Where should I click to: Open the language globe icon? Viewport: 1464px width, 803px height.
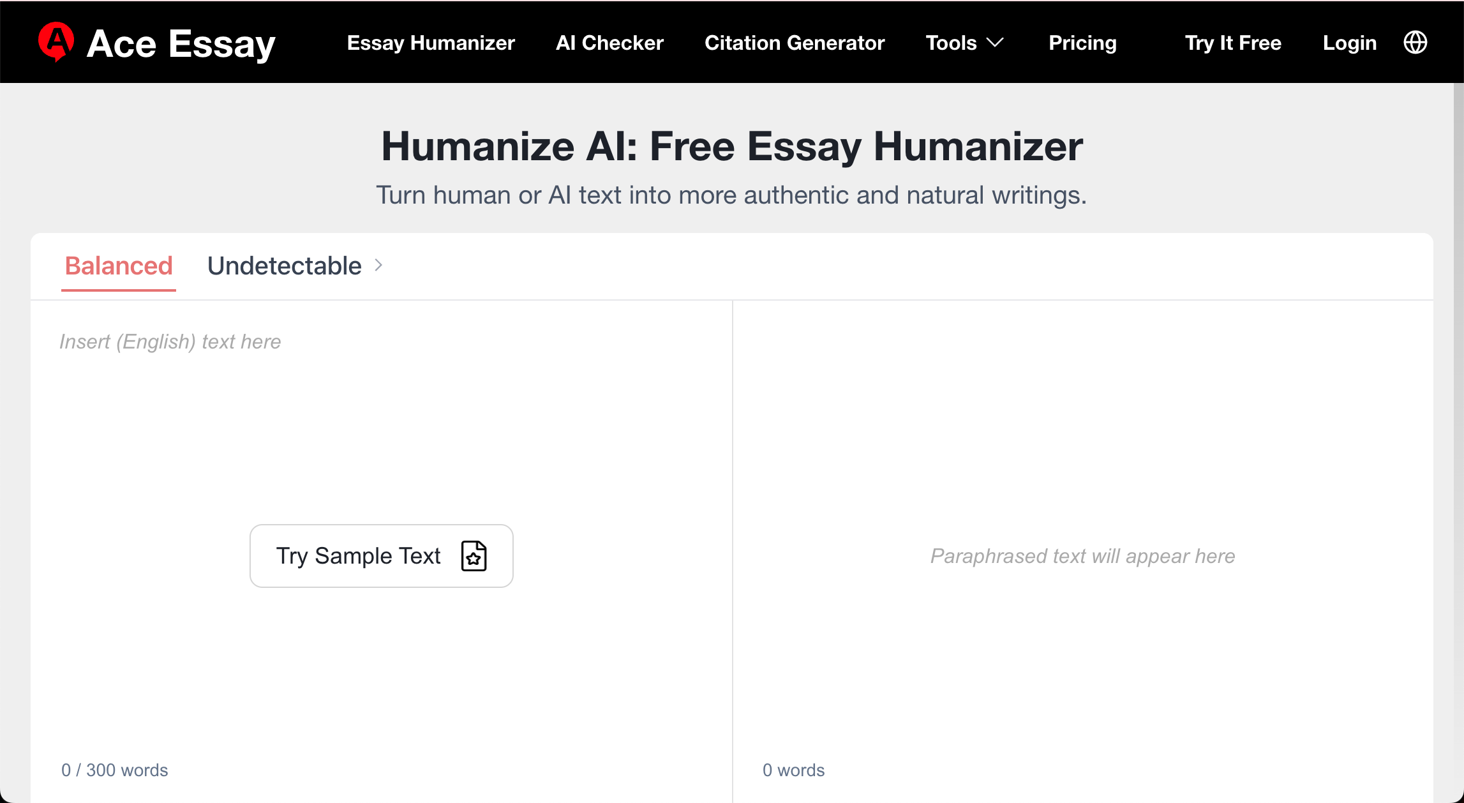(x=1415, y=43)
